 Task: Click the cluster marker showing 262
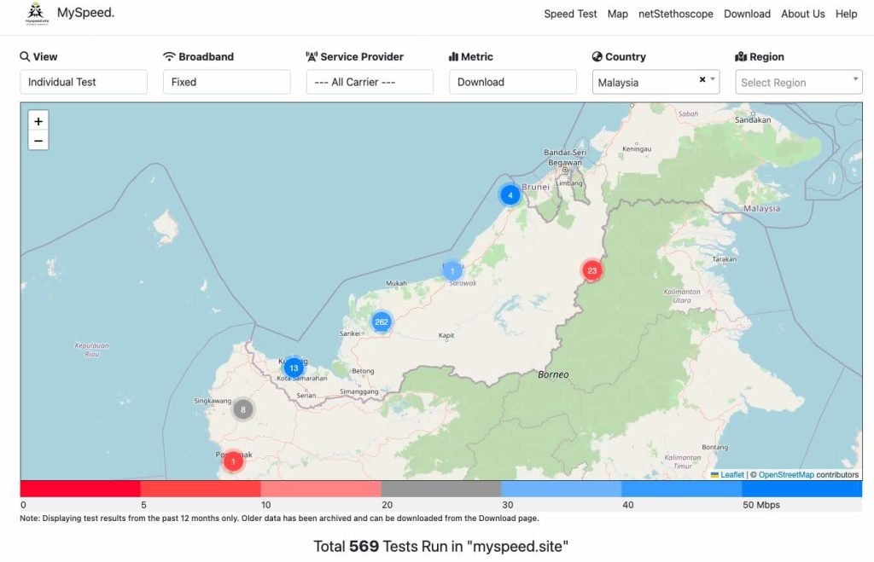click(381, 322)
